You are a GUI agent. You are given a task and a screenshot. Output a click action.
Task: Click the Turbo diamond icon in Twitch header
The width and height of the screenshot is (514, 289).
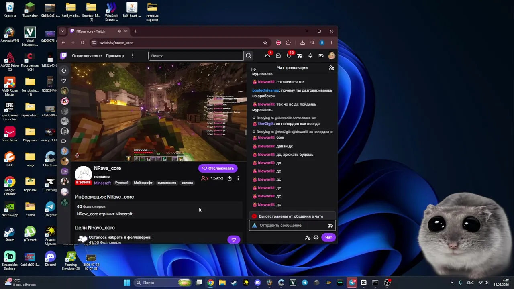(x=310, y=56)
